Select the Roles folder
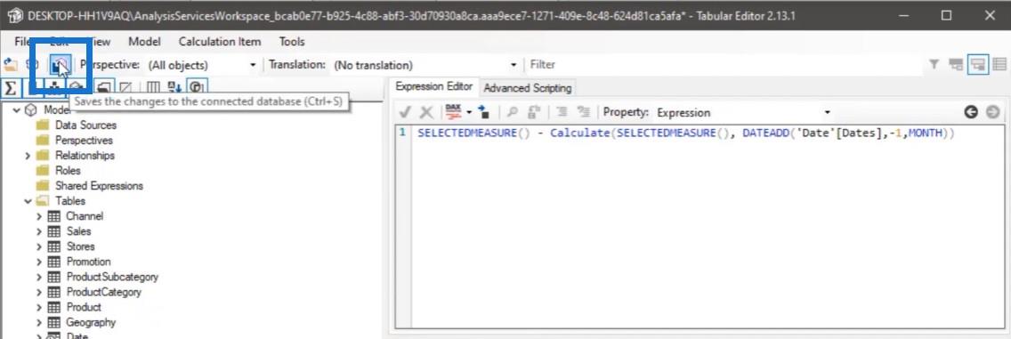The image size is (1011, 339). (x=68, y=171)
